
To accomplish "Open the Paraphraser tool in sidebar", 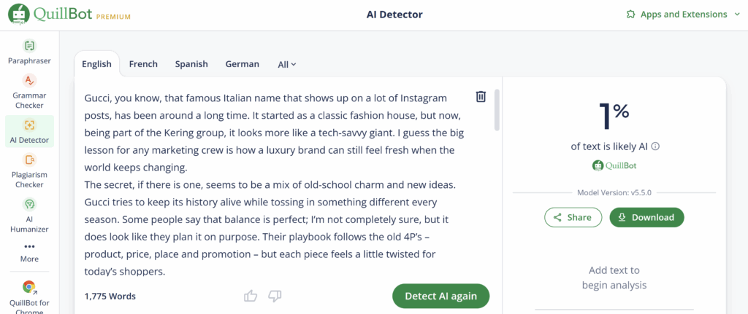I will pos(29,52).
